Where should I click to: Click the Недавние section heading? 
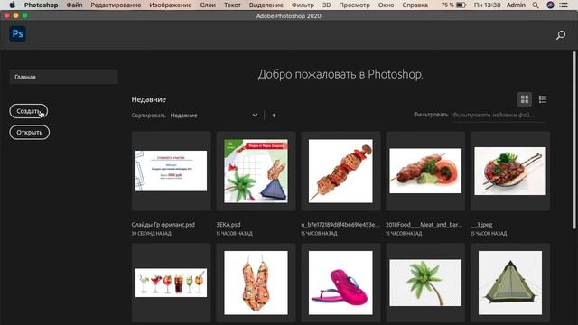click(x=148, y=99)
